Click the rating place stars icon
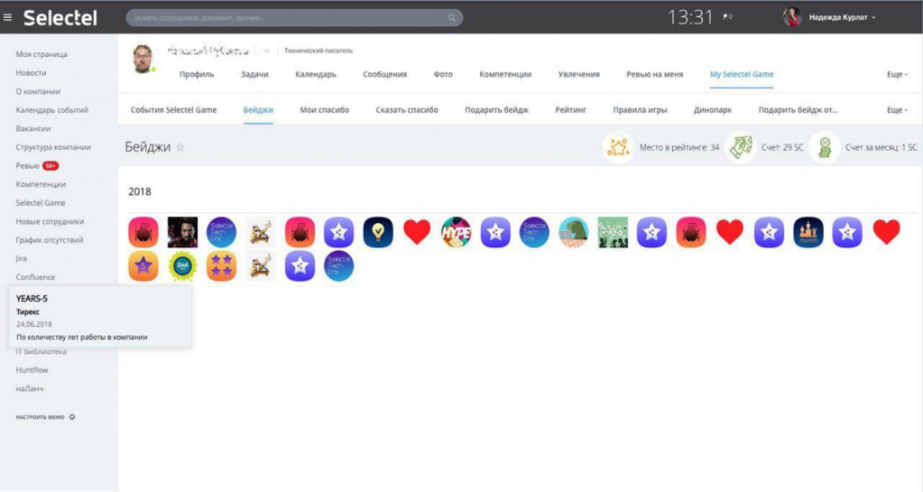The width and height of the screenshot is (923, 492). [x=618, y=147]
